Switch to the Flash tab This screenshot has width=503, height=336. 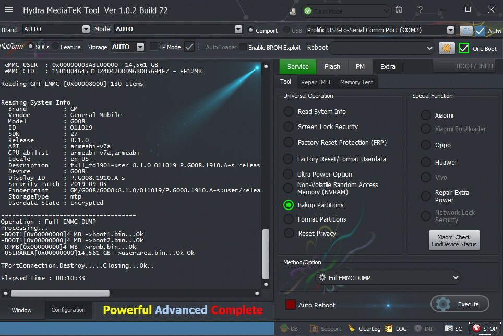click(x=332, y=66)
